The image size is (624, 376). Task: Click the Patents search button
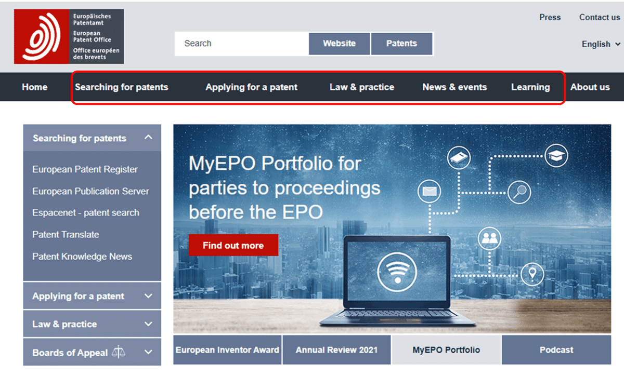[x=401, y=44]
